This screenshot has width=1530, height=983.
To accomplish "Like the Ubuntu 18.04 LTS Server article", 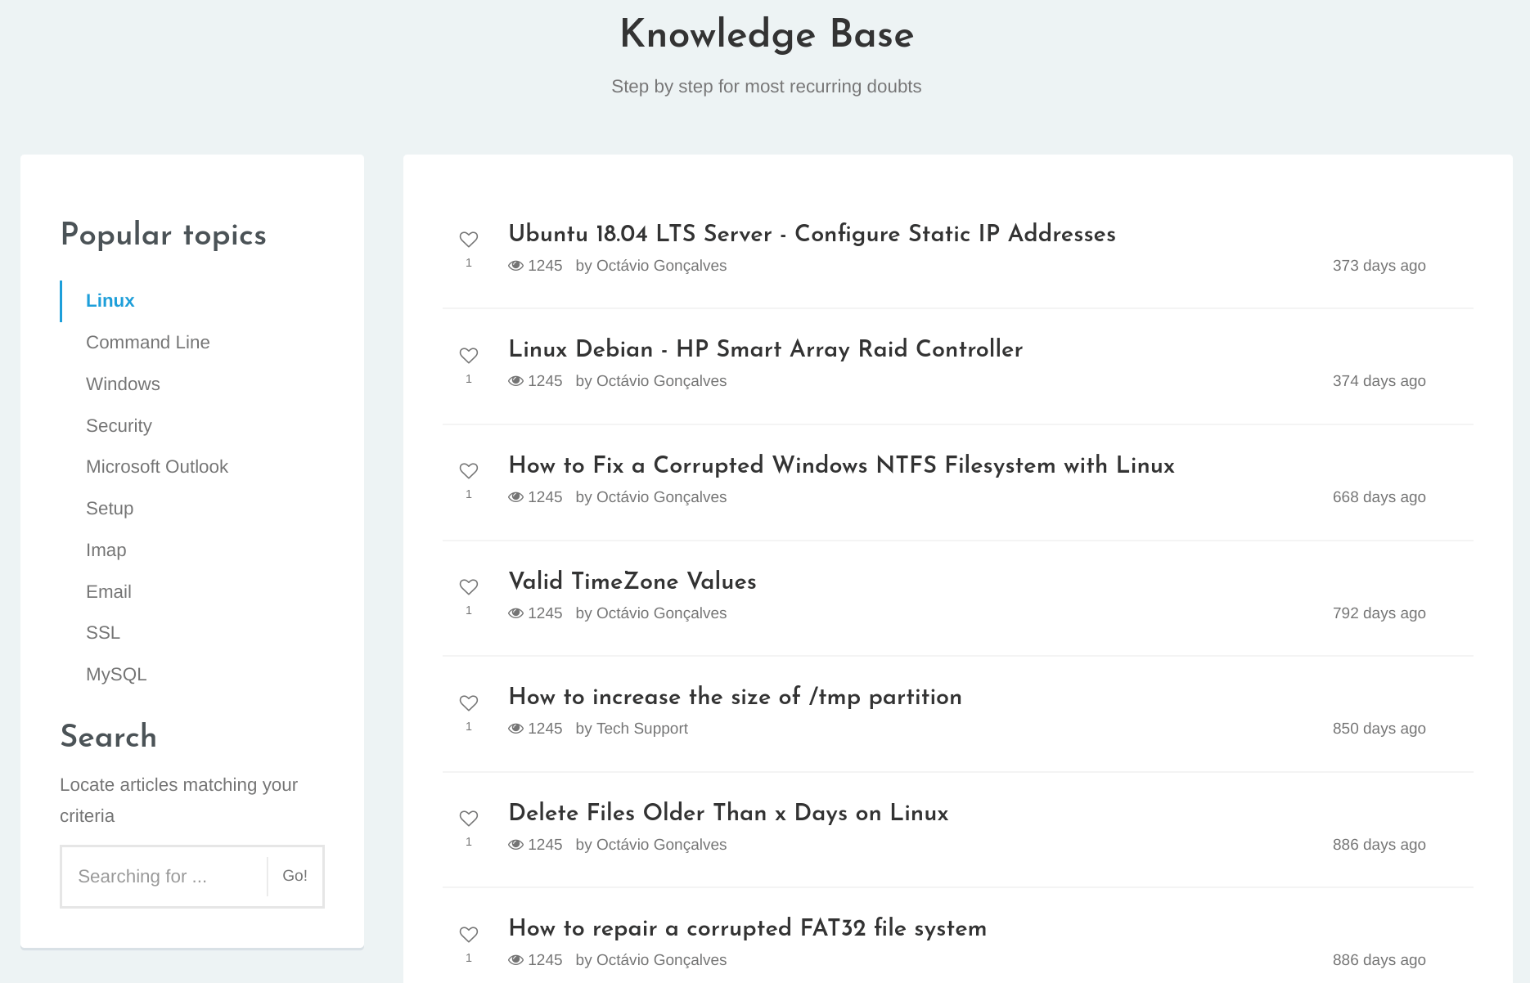I will (469, 240).
